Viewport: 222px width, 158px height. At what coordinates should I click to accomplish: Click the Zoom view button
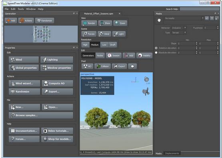120,23
